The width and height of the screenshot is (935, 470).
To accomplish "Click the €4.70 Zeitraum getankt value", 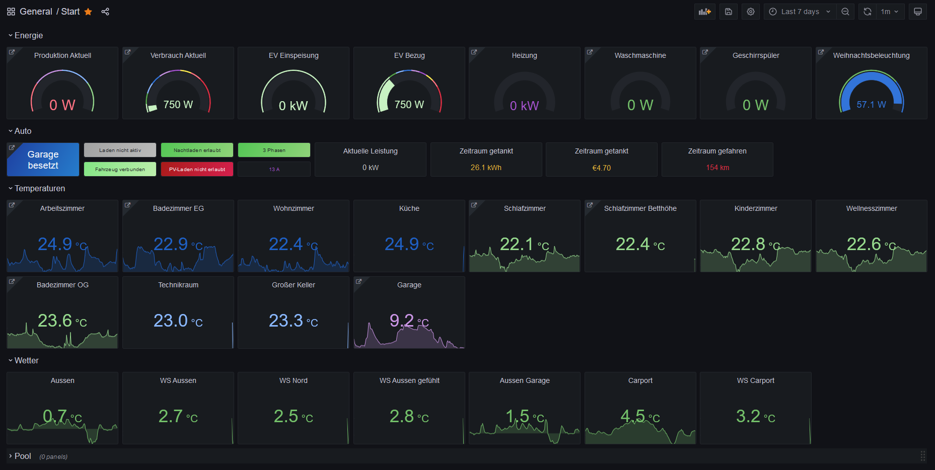I will 602,168.
